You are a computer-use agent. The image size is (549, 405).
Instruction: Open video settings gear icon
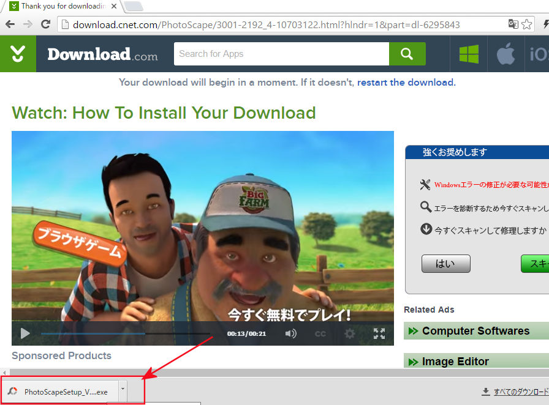point(349,333)
